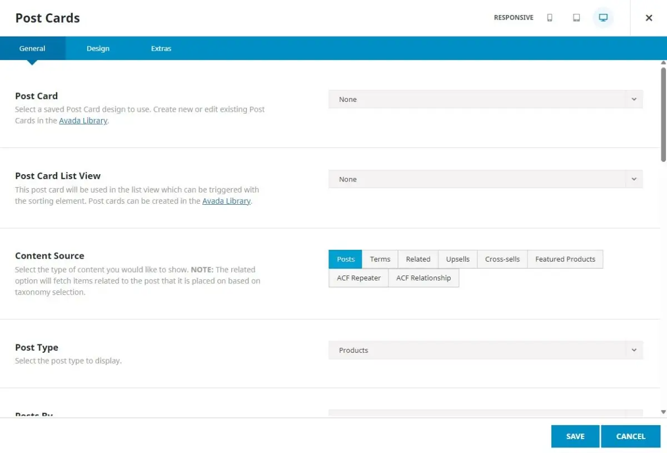
Task: Select Posts as content source
Action: point(345,259)
